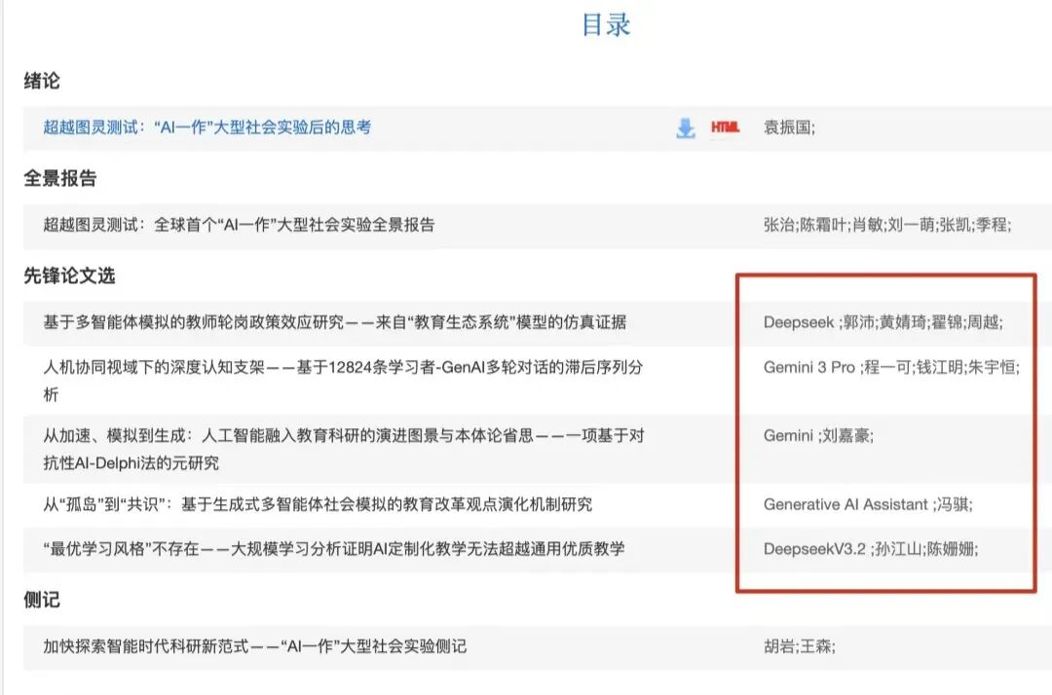Click author entry Gemini ;刘嘉豪
This screenshot has height=695, width=1052.
(818, 436)
